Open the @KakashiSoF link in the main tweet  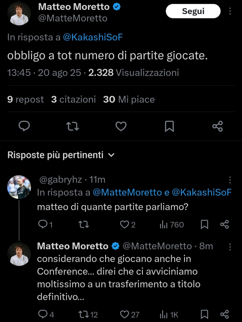point(93,37)
